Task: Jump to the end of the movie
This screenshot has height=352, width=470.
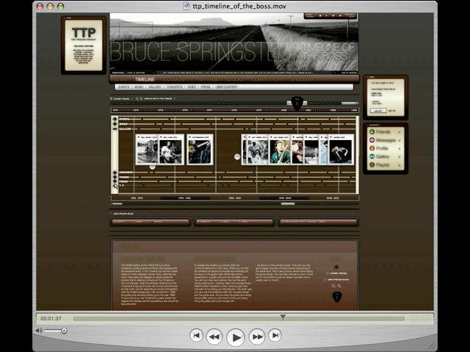Action: pyautogui.click(x=275, y=335)
